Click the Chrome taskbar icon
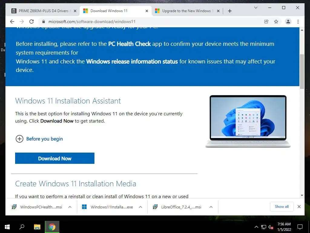The height and width of the screenshot is (233, 310). click(52, 227)
